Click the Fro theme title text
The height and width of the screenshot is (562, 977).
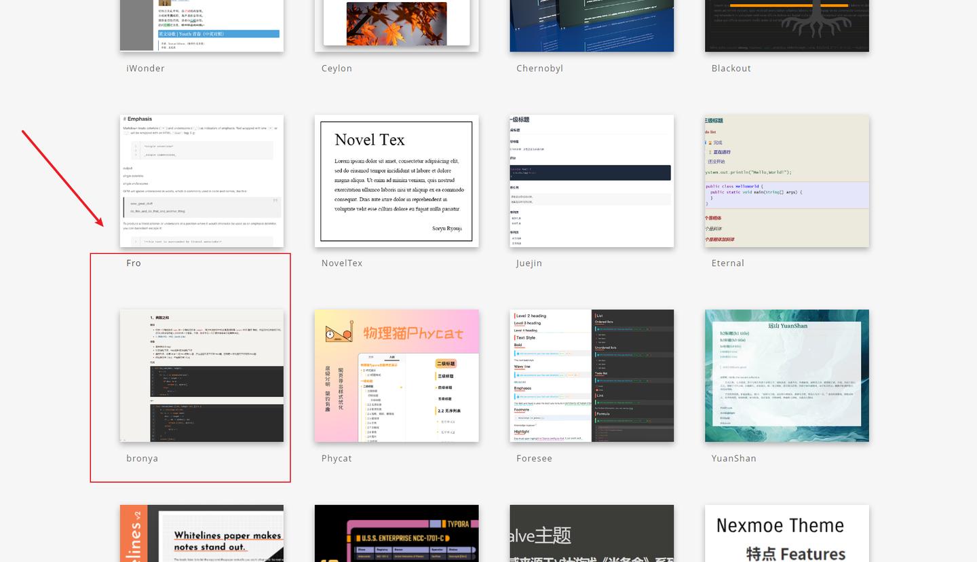tap(134, 263)
